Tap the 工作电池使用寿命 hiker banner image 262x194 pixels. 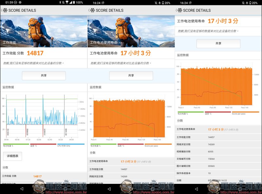coord(131,31)
